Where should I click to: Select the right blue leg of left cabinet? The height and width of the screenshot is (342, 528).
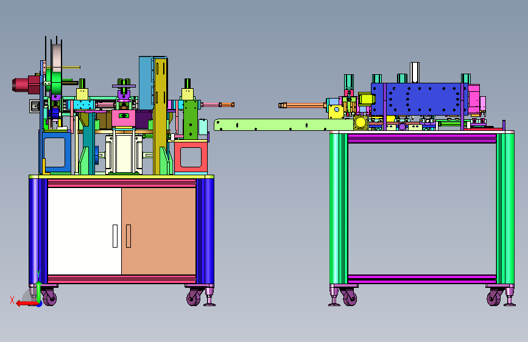[205, 232]
